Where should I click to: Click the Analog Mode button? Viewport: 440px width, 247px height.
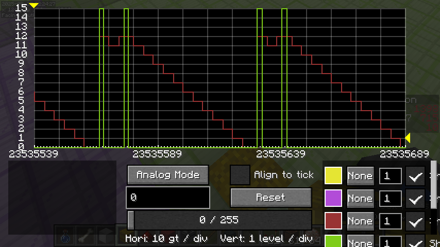pos(168,175)
